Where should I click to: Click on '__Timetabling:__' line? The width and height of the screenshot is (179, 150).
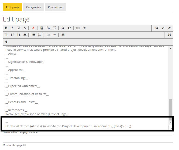pos(17,78)
